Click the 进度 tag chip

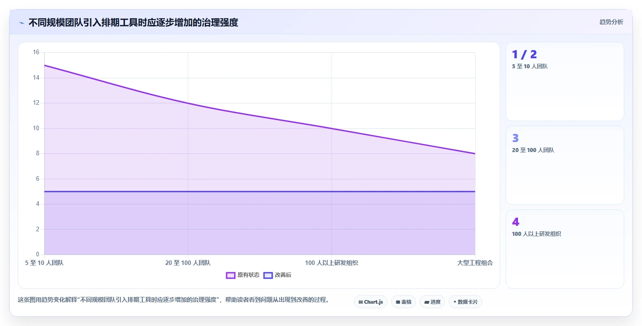432,302
